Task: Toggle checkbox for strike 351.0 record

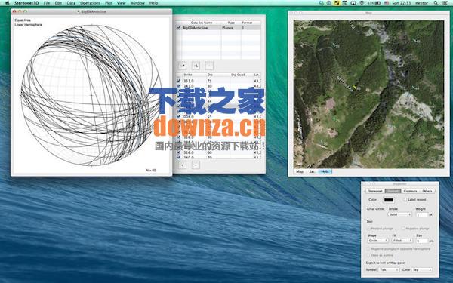Action: 178,81
